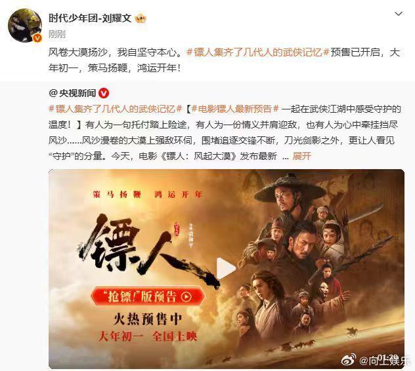Image resolution: width=415 pixels, height=371 pixels.
Task: Click the 刚刚 post timestamp
Action: pos(56,34)
